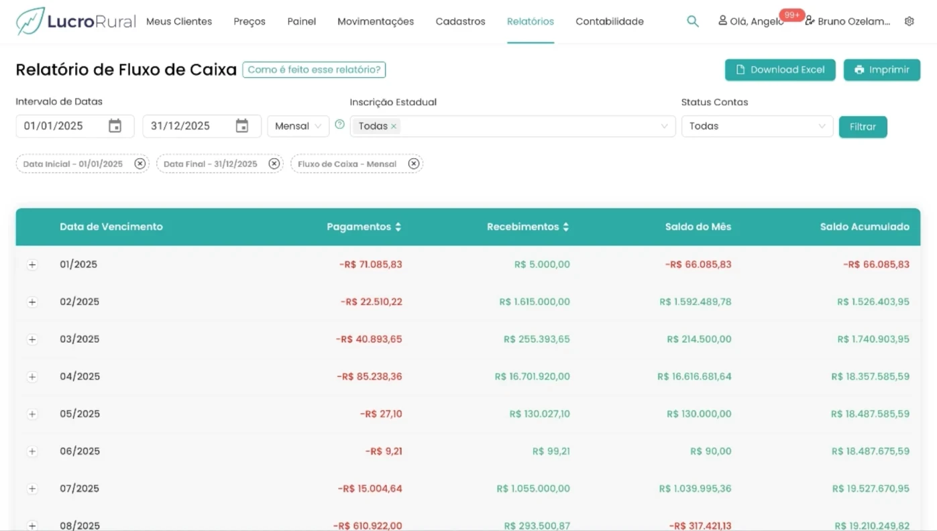Click payment value -R$ 71.085,83
This screenshot has width=937, height=531.
(371, 264)
